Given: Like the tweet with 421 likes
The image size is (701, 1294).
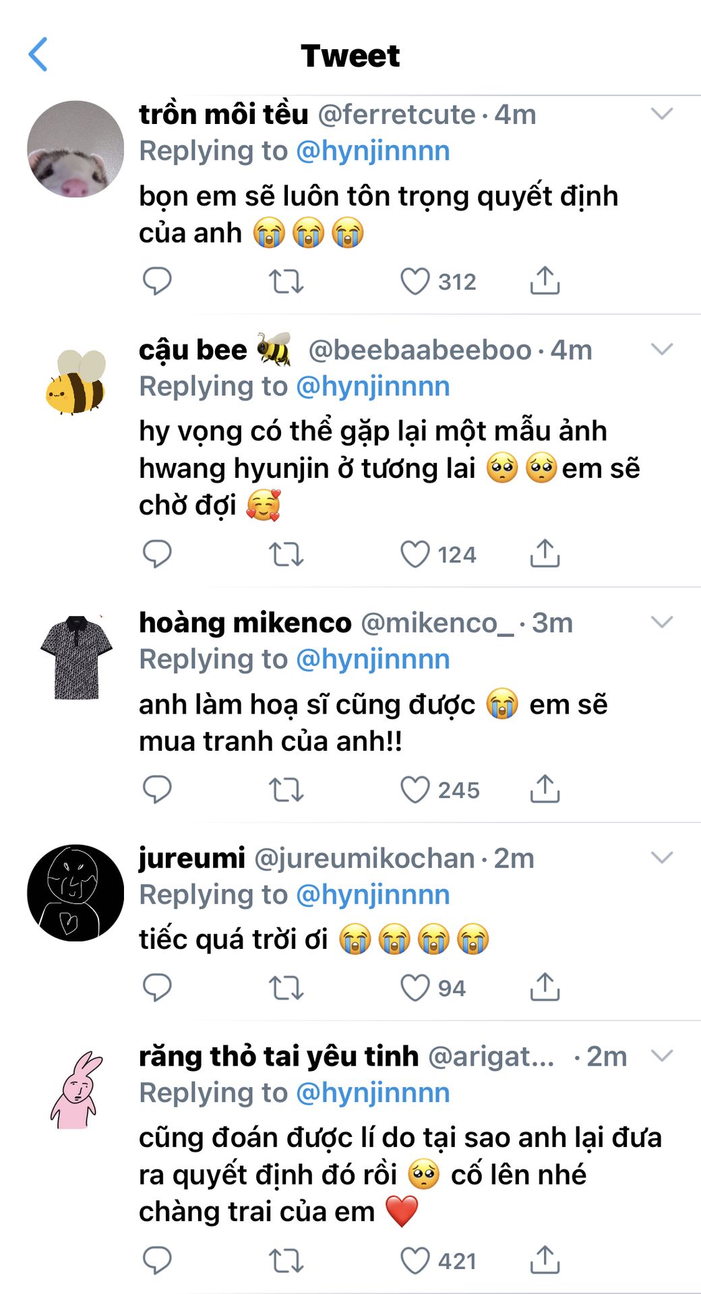Looking at the screenshot, I should [415, 1260].
